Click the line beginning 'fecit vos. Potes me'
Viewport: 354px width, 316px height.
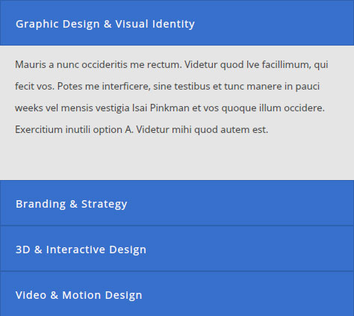[x=167, y=87]
